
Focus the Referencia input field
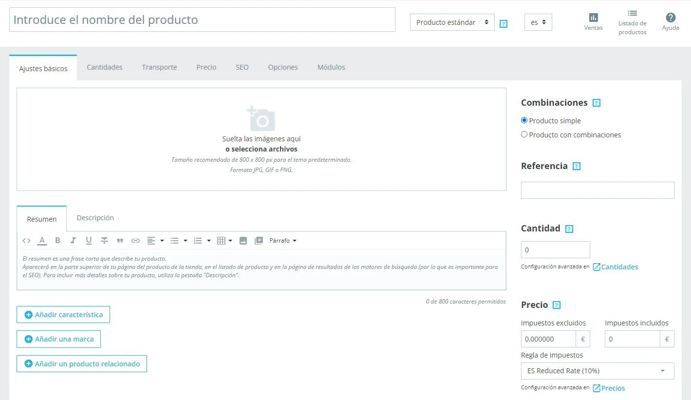click(598, 190)
